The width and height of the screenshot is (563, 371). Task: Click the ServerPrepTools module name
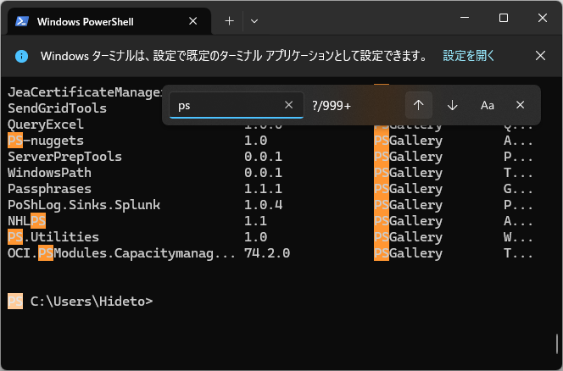coord(64,157)
